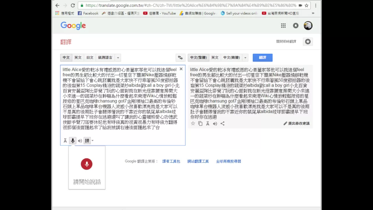Open Google notifications bell
373x210 pixels.
pos(296,26)
